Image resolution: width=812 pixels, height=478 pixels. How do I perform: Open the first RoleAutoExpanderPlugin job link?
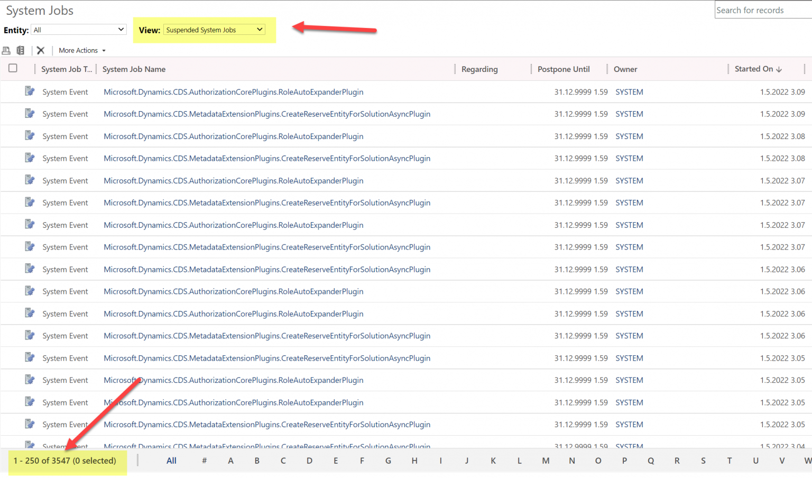point(234,91)
